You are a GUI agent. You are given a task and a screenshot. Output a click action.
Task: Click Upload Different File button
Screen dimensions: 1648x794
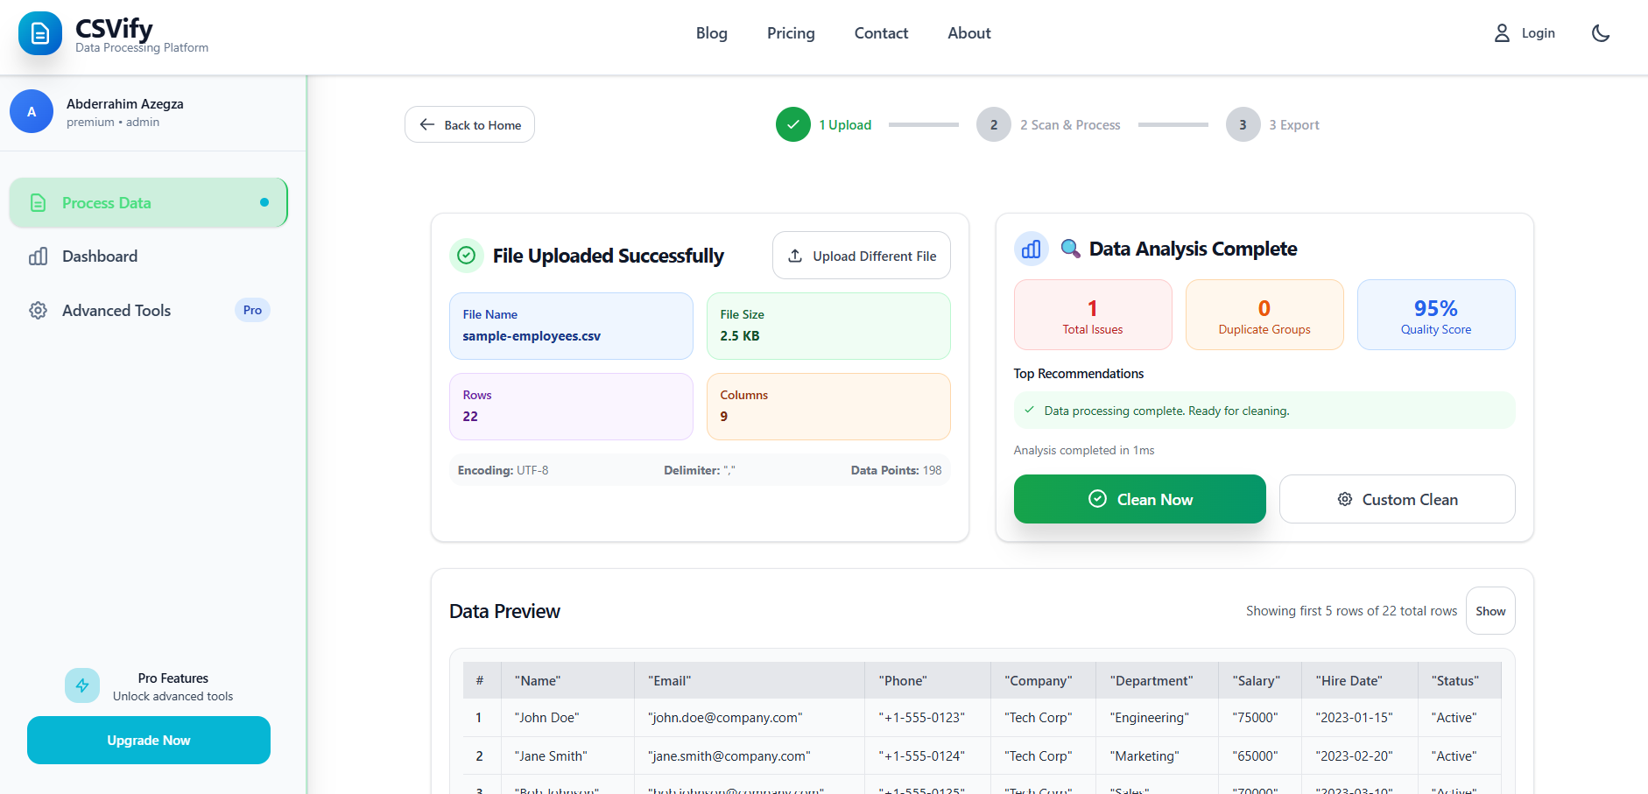pos(862,256)
